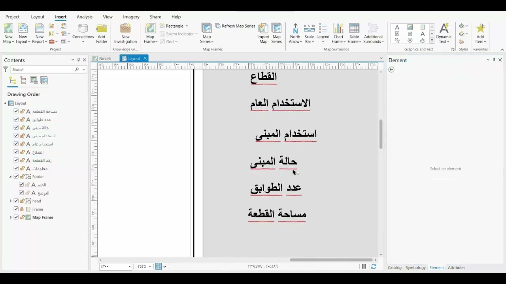Click Refresh Map Series
This screenshot has width=506, height=284.
235,26
